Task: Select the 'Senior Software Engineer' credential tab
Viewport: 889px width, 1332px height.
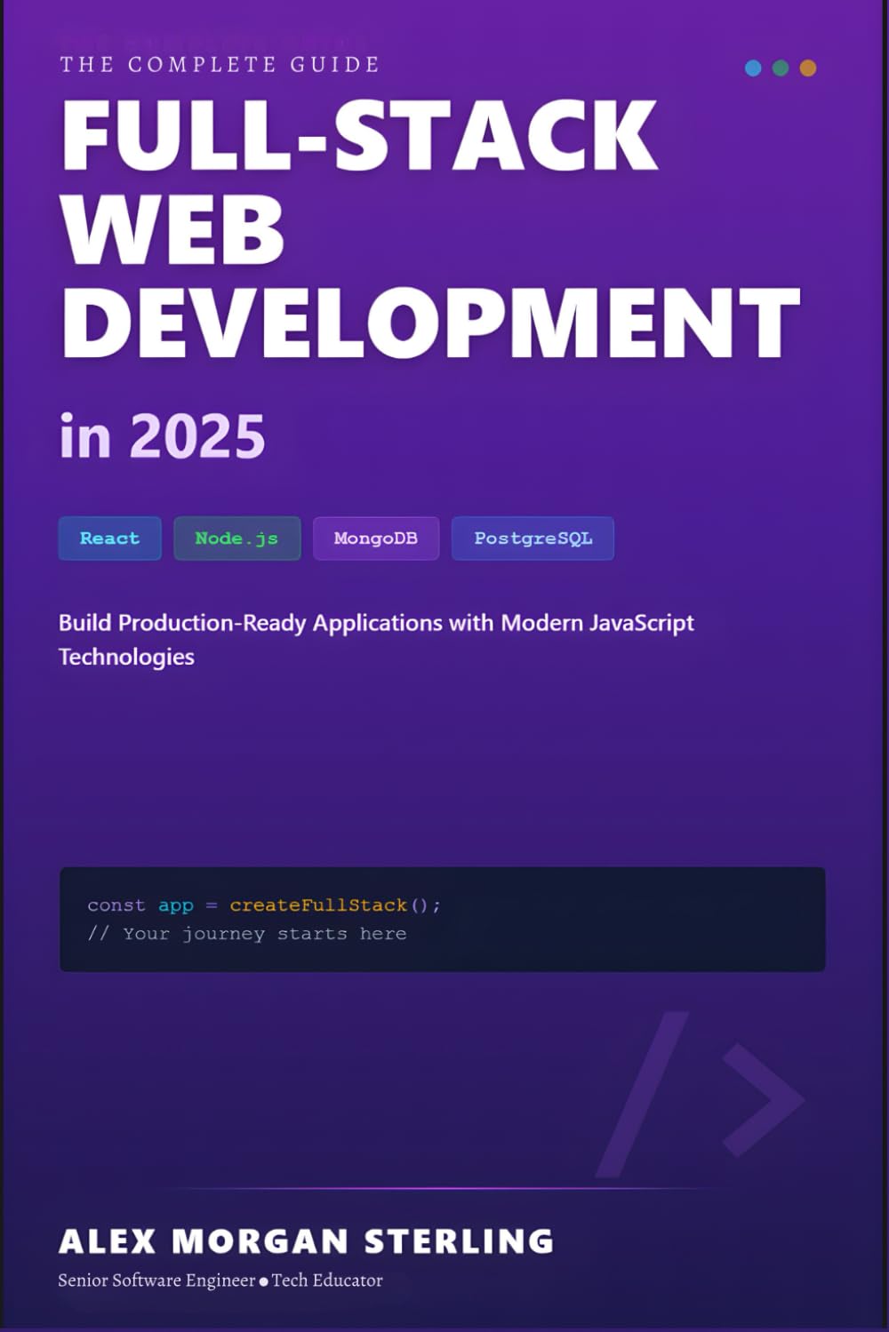Action: click(156, 1280)
